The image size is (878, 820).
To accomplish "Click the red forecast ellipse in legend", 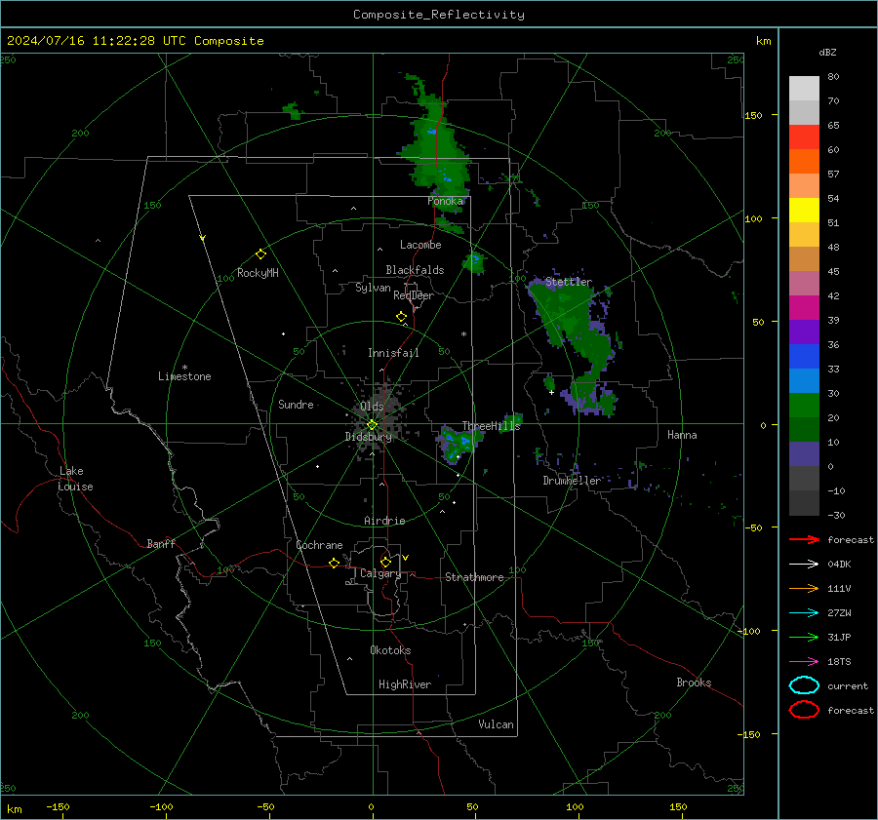I will click(804, 710).
